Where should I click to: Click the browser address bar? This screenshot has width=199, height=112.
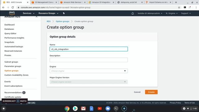click(96, 7)
